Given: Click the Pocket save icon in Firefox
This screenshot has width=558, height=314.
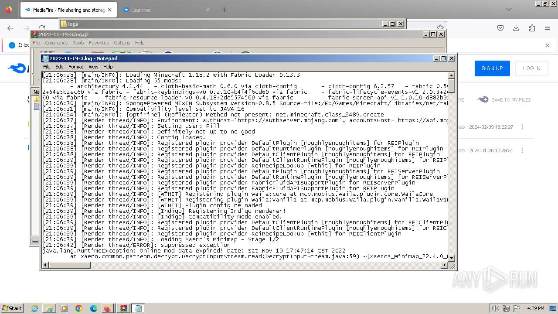Looking at the screenshot, I should 500,28.
